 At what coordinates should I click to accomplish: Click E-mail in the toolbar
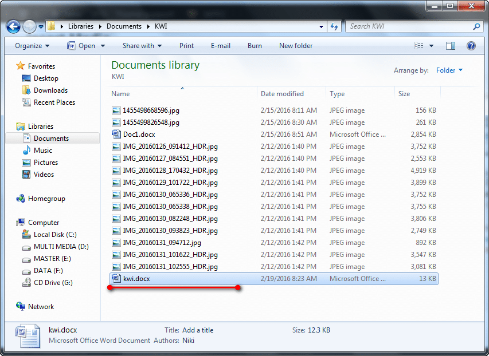point(221,46)
